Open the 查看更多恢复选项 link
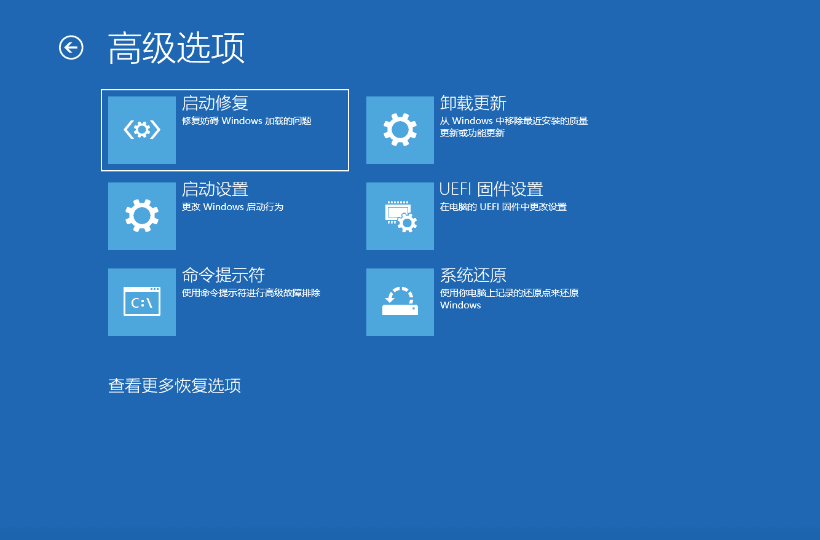 [x=175, y=386]
